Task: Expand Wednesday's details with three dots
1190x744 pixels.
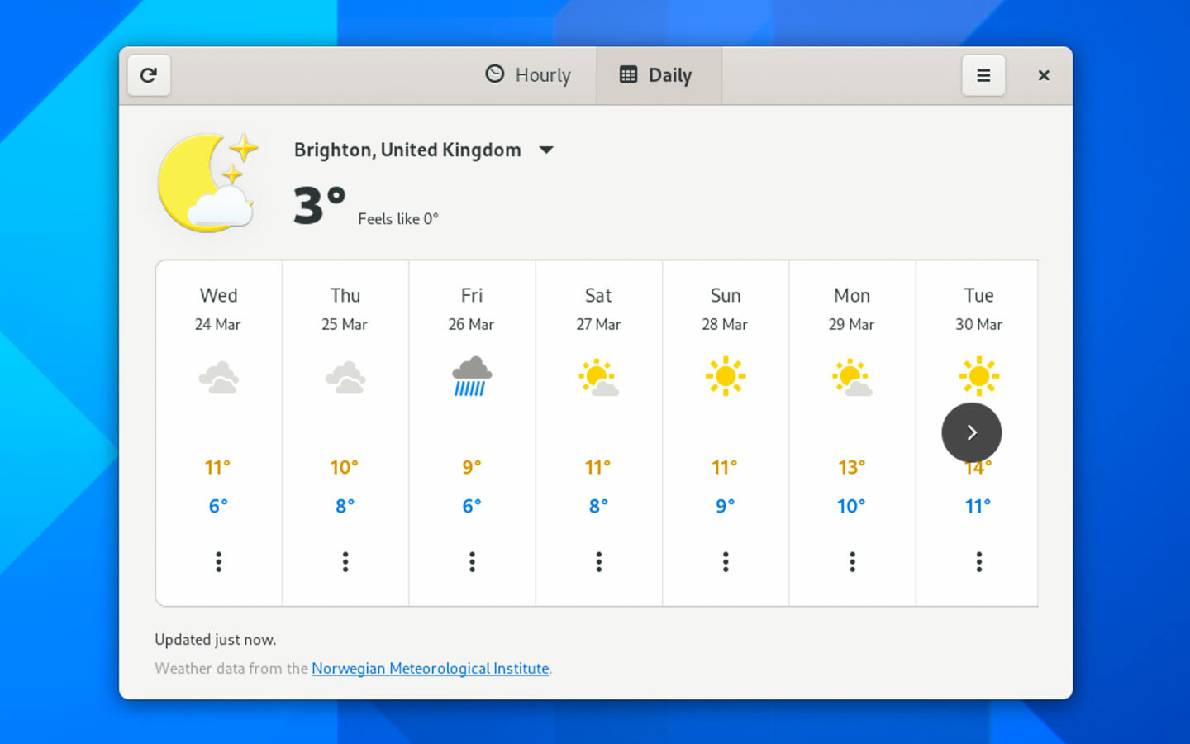Action: click(219, 562)
